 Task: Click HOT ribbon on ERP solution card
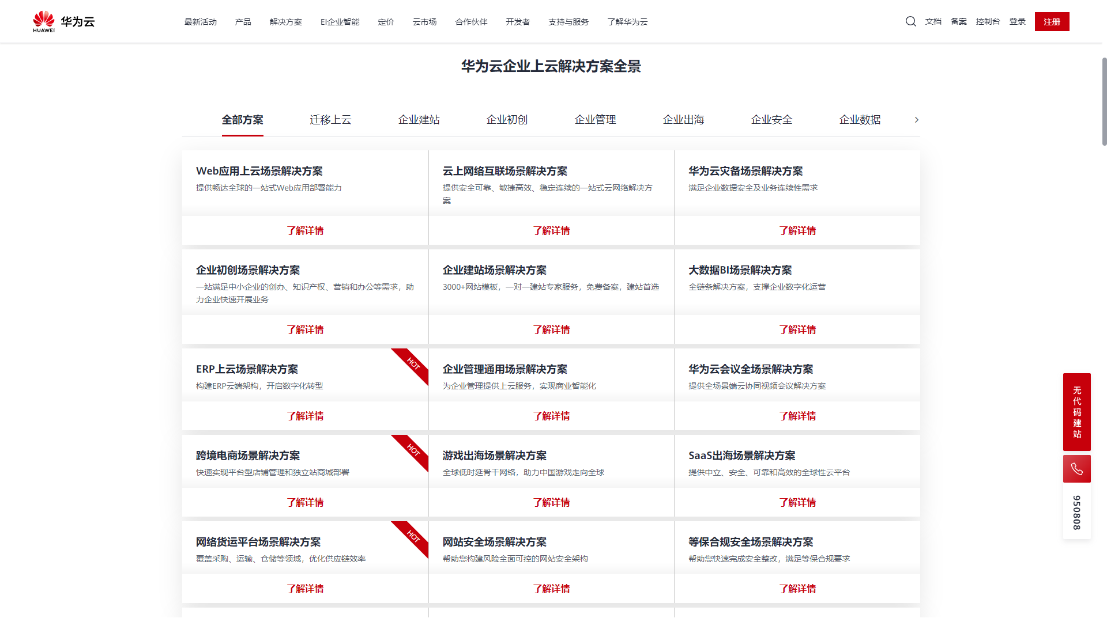coord(414,363)
